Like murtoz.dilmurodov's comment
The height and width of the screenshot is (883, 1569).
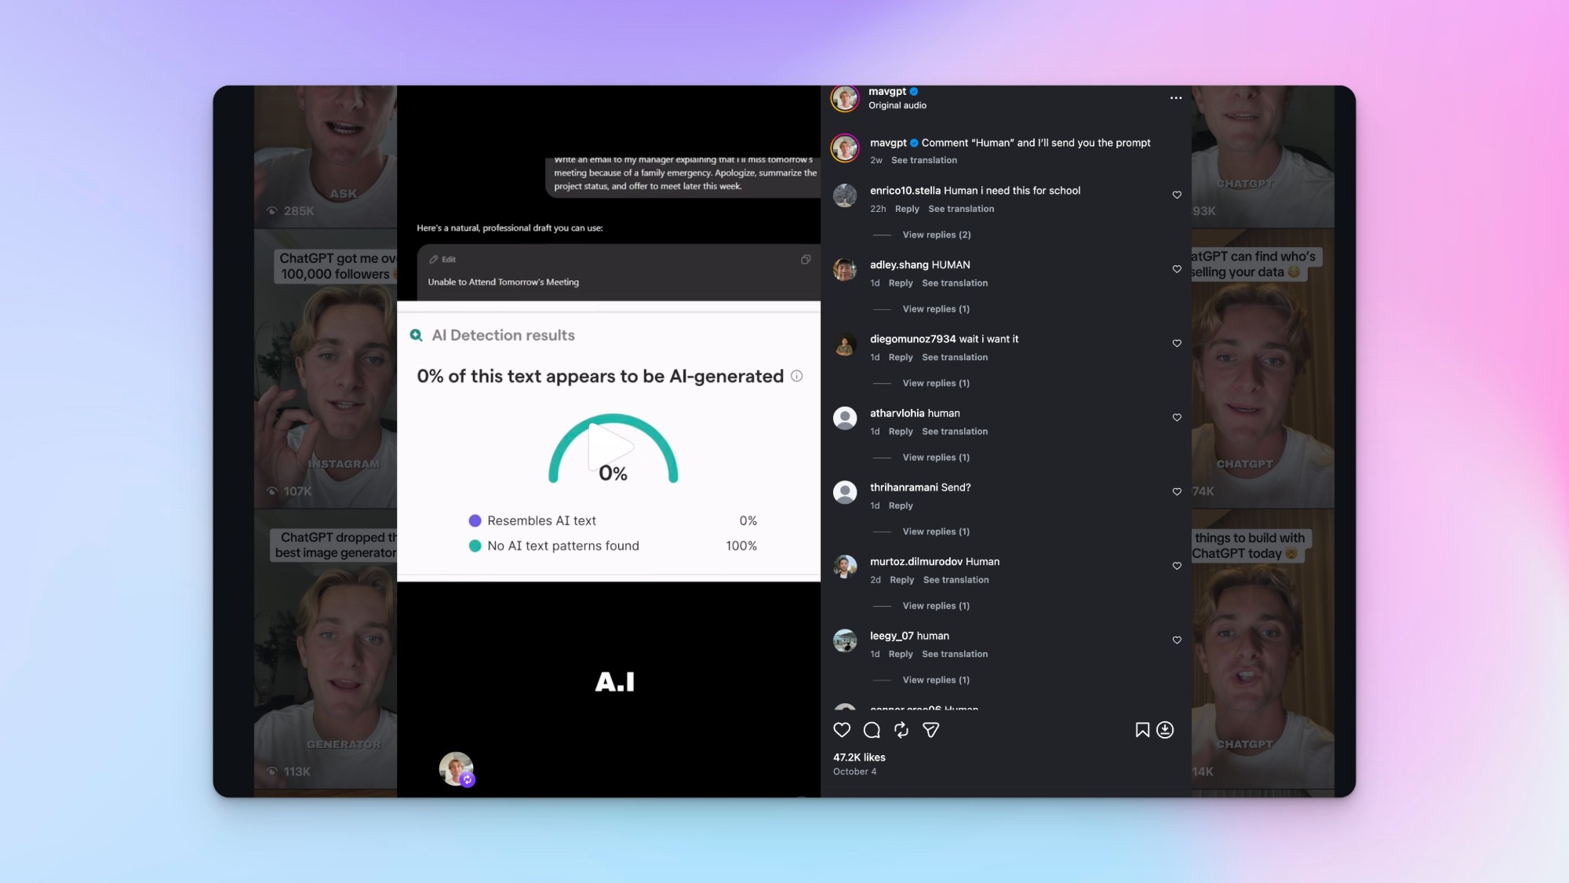[1177, 566]
